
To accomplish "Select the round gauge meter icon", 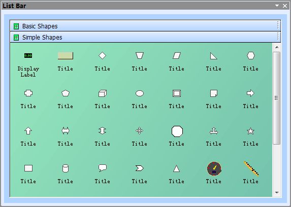I will 214,168.
